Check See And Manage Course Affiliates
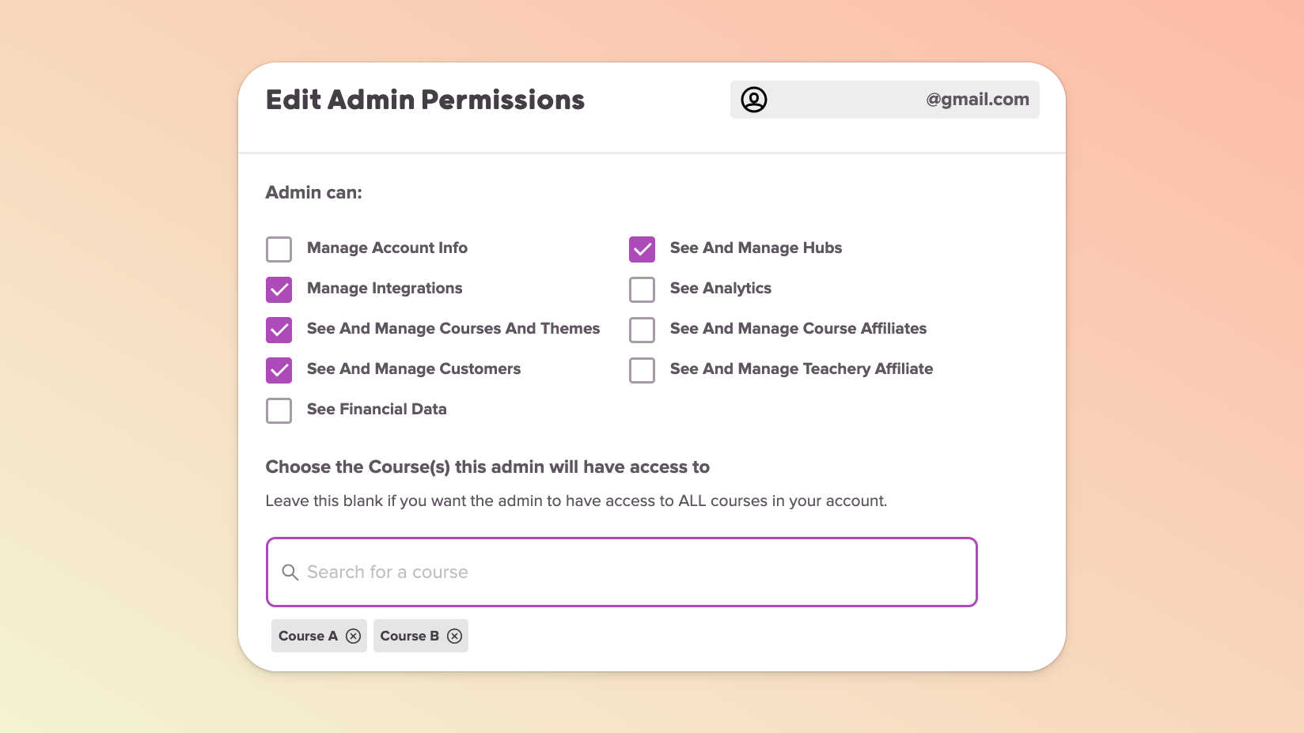The width and height of the screenshot is (1304, 733). click(642, 330)
